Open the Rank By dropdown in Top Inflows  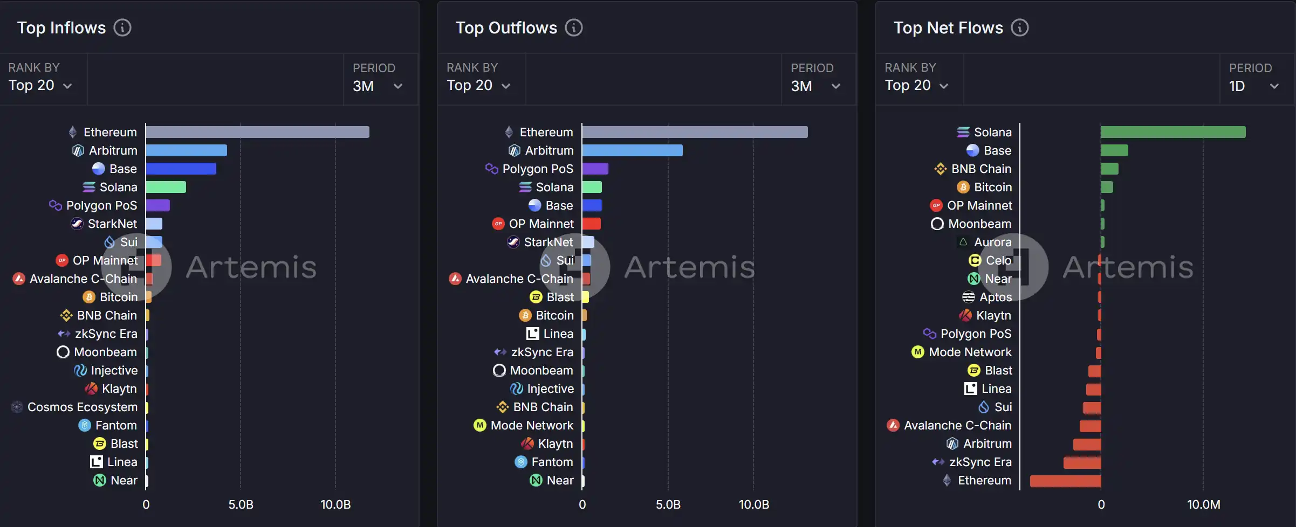(40, 85)
